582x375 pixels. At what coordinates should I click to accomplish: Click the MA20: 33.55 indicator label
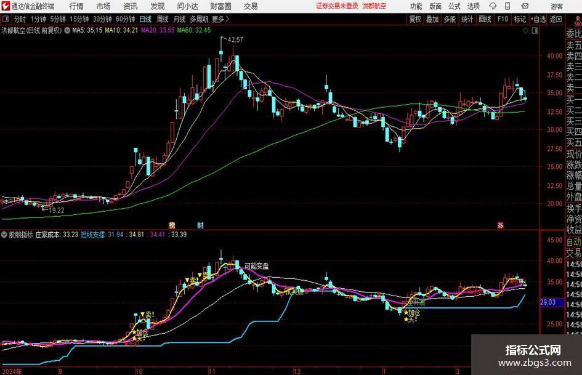pos(158,30)
